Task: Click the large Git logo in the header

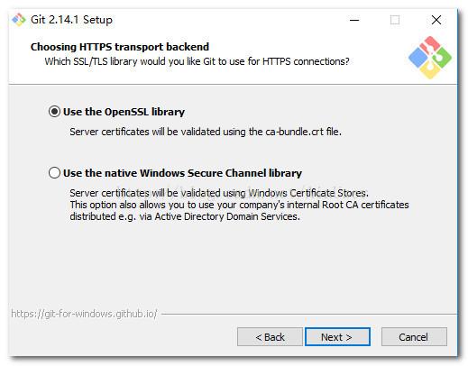Action: pyautogui.click(x=430, y=58)
